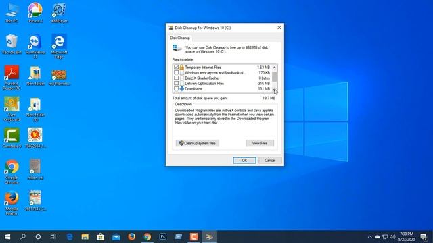Launch Edge from the taskbar
The height and width of the screenshot is (243, 433).
point(70,237)
